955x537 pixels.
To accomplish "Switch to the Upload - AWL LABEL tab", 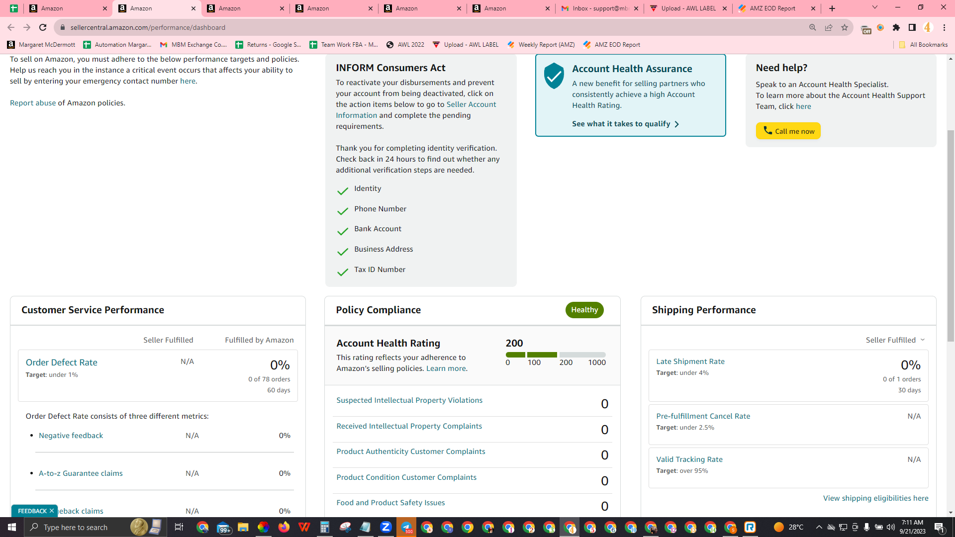I will (x=688, y=8).
